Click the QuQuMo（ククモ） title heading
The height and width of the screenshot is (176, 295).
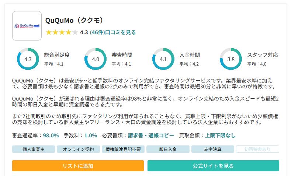[x=74, y=21]
